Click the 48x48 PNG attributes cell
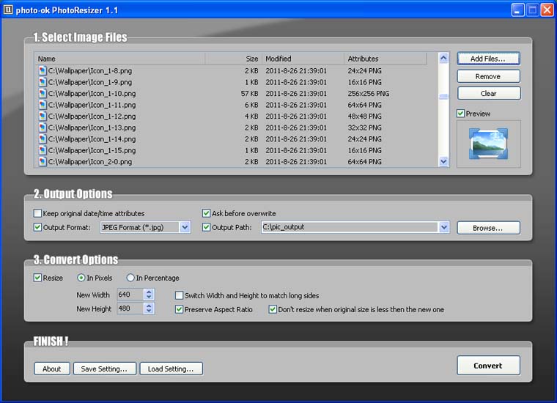This screenshot has width=557, height=403. [x=364, y=116]
